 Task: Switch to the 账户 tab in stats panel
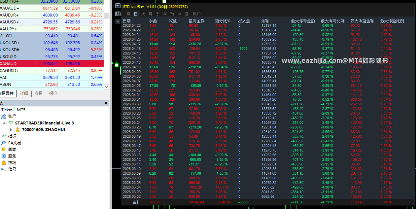click(196, 14)
